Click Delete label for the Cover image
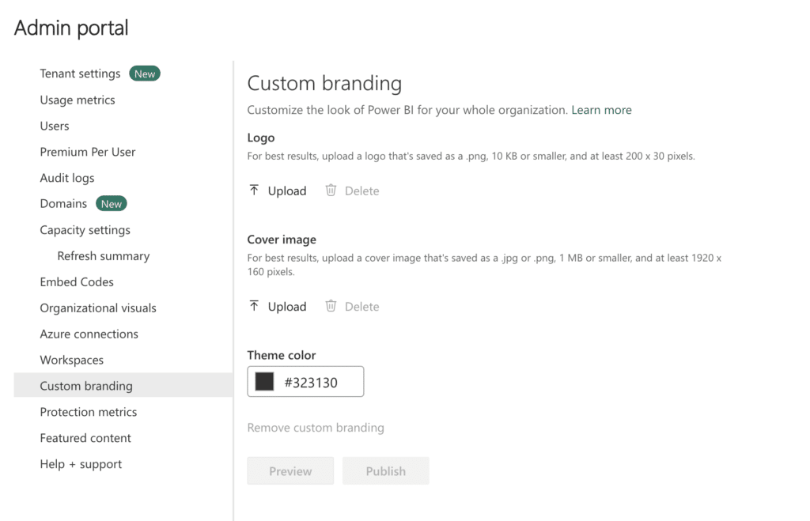 coord(361,307)
